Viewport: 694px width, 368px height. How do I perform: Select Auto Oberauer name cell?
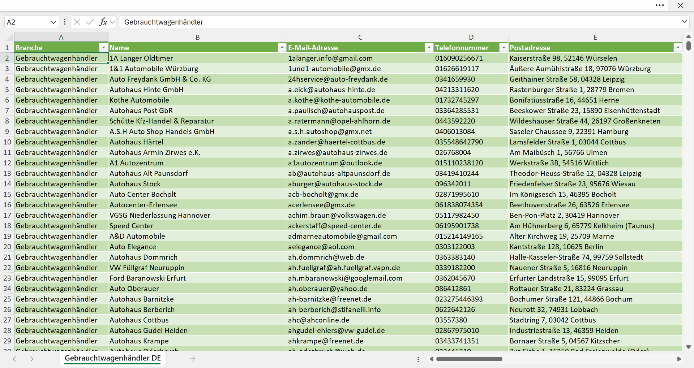click(198, 289)
